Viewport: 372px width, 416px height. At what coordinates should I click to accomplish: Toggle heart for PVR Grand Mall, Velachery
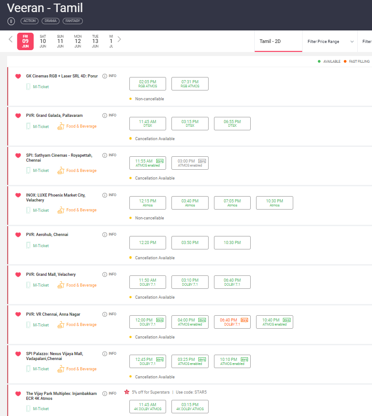coord(18,274)
